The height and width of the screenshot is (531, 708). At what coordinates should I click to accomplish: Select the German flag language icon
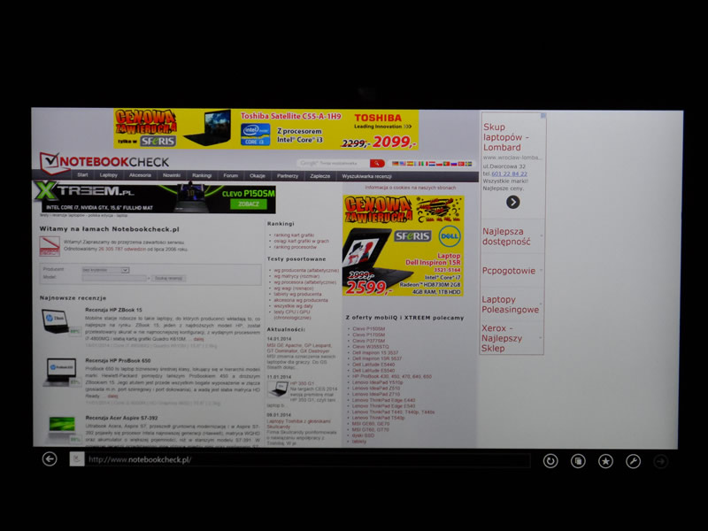click(x=395, y=164)
